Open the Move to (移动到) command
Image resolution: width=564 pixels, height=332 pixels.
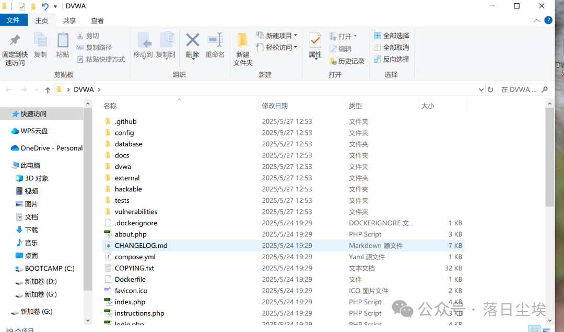143,45
